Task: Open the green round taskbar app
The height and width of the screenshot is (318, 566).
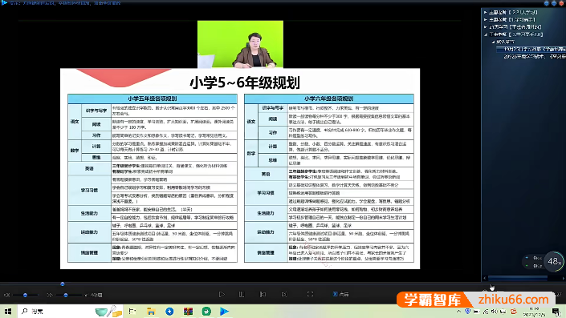Action: pyautogui.click(x=206, y=311)
